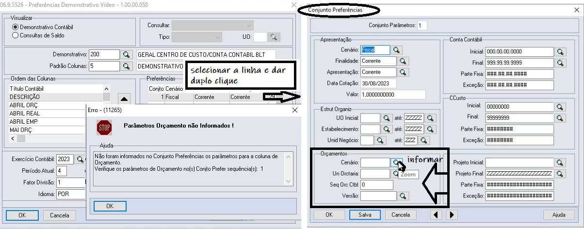This screenshot has width=584, height=229.
Task: Move selected column up with arrow button
Action: click(x=124, y=99)
